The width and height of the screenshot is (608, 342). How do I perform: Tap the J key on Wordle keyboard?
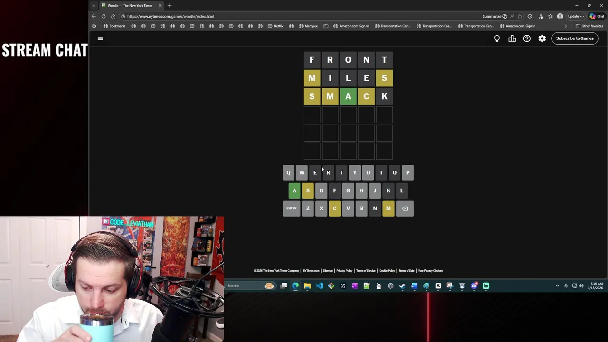point(375,191)
